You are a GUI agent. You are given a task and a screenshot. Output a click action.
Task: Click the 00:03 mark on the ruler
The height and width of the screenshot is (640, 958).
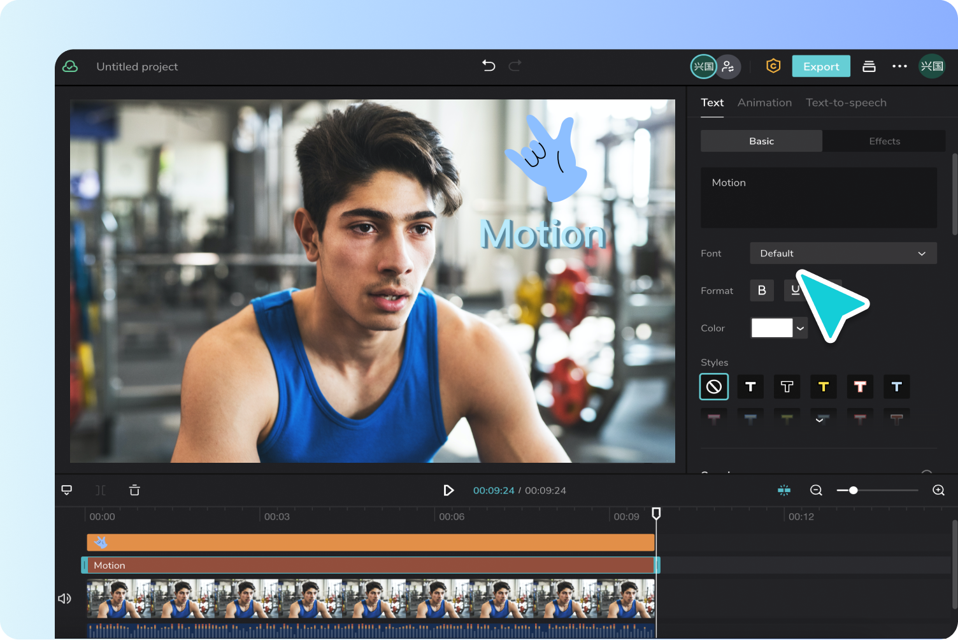[x=277, y=516]
